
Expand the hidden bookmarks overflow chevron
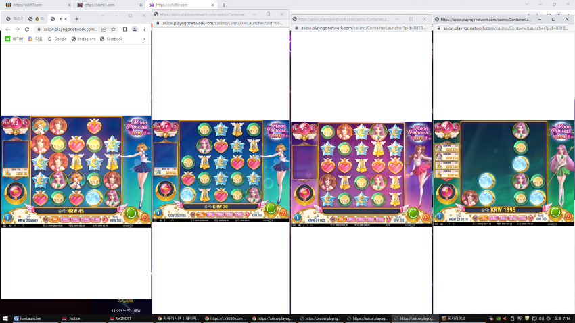point(143,39)
